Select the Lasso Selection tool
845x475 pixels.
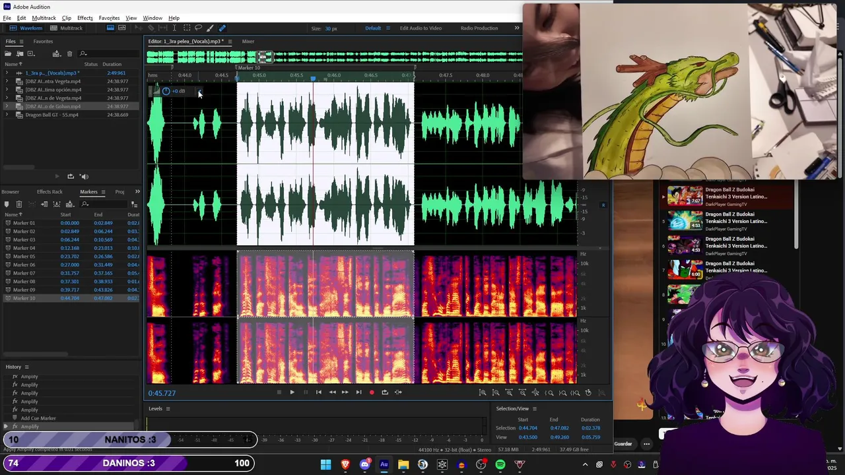[198, 28]
